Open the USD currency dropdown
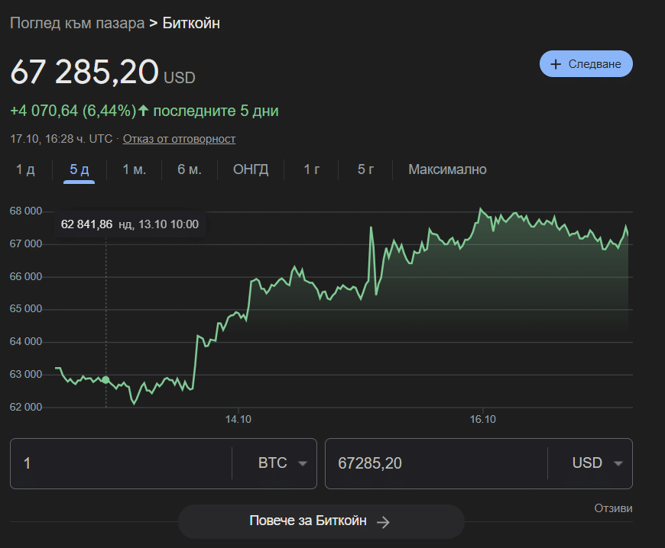Image resolution: width=665 pixels, height=548 pixels. click(598, 463)
